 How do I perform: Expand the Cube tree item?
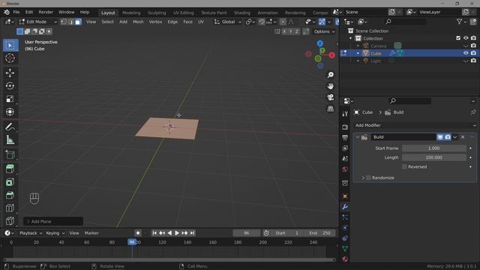(x=358, y=53)
